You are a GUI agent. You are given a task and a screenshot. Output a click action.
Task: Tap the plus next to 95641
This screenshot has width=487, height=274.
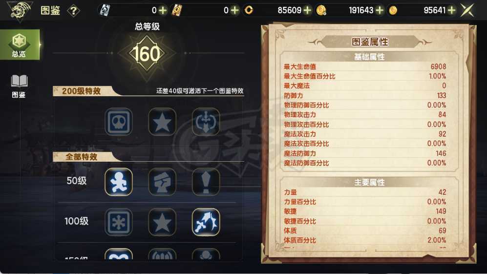[452, 11]
